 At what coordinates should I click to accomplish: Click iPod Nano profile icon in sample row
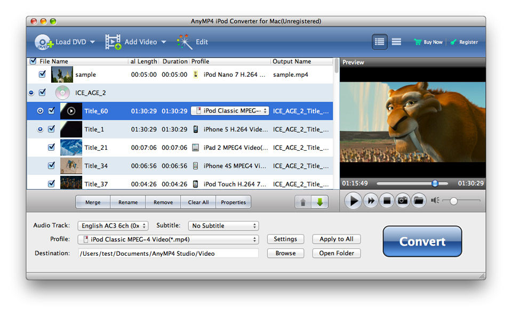pos(196,75)
